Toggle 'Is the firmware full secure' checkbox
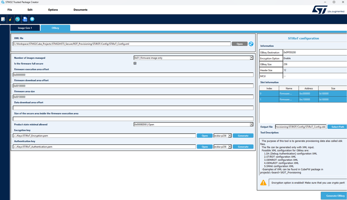The height and width of the screenshot is (200, 347). point(135,64)
